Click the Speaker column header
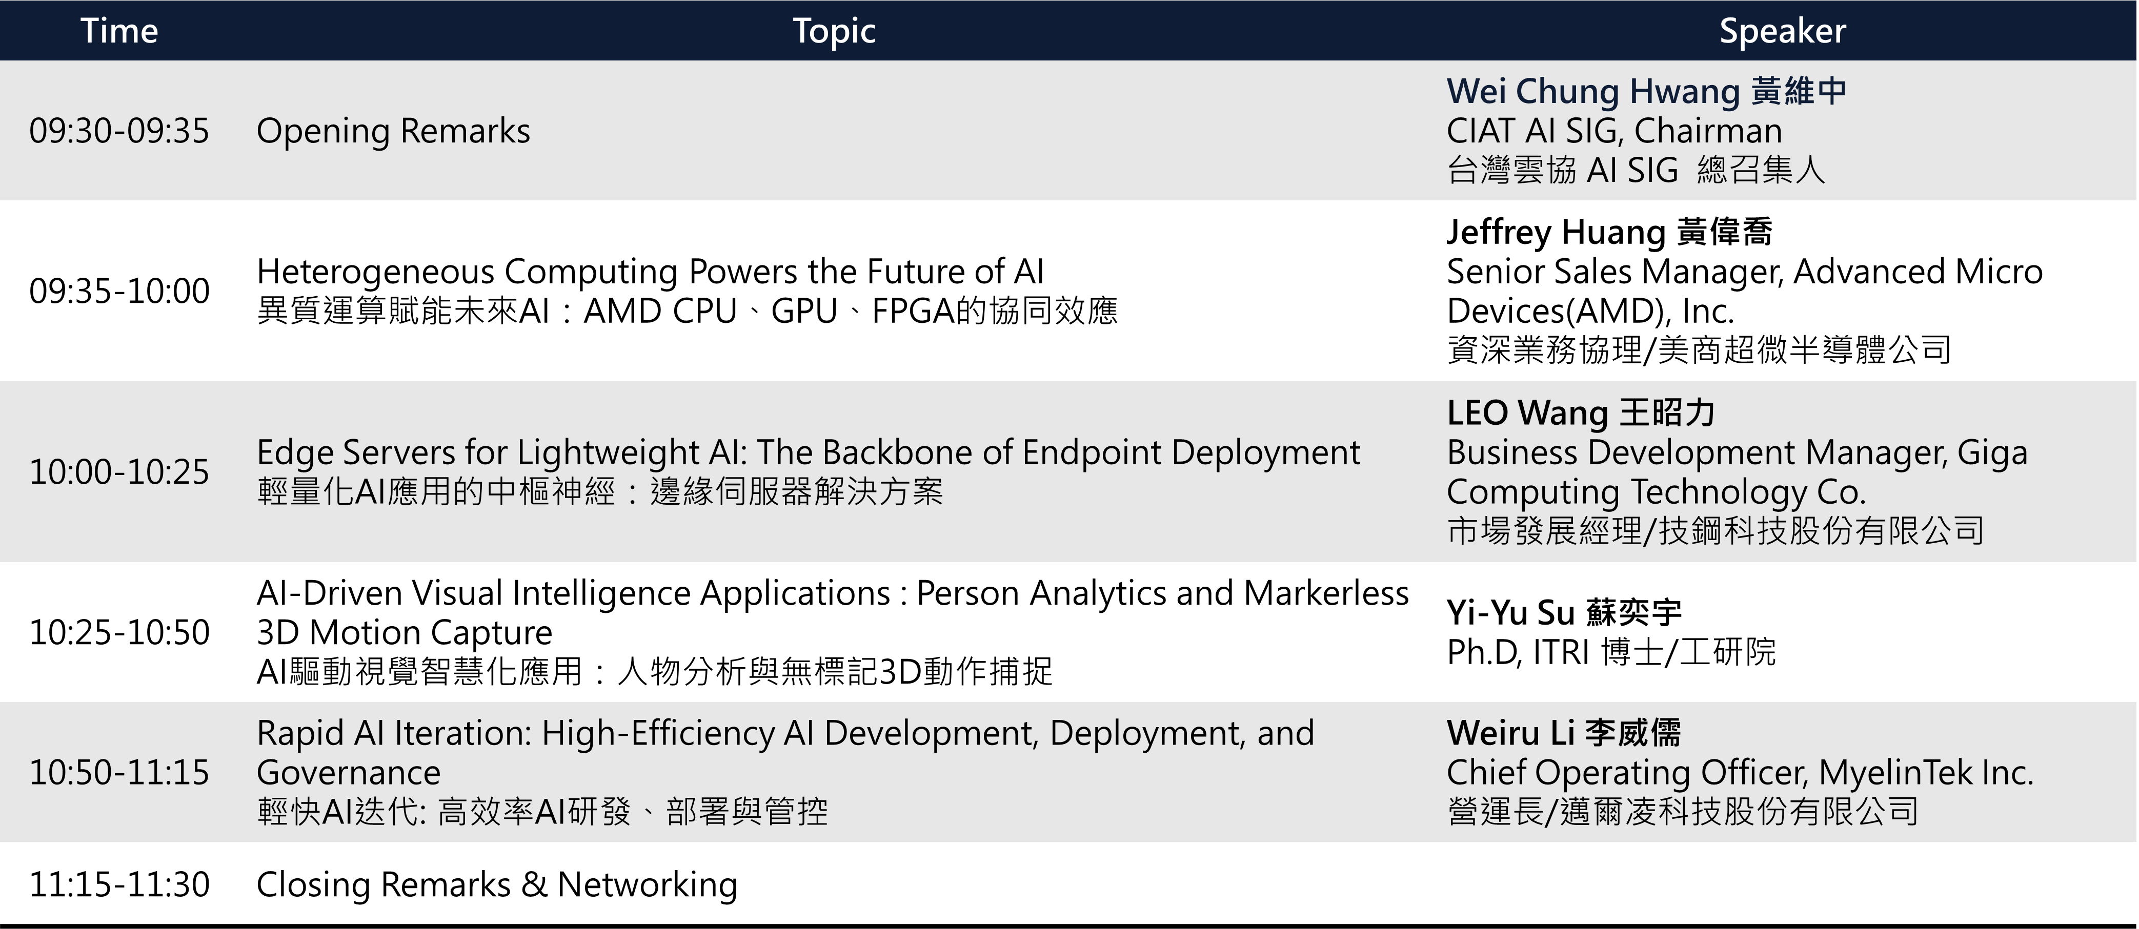This screenshot has height=929, width=2139. [1782, 31]
